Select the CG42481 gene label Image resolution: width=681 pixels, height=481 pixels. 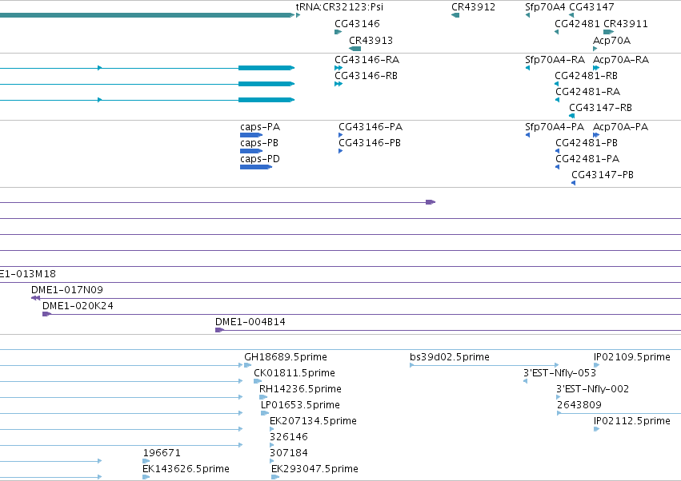577,23
